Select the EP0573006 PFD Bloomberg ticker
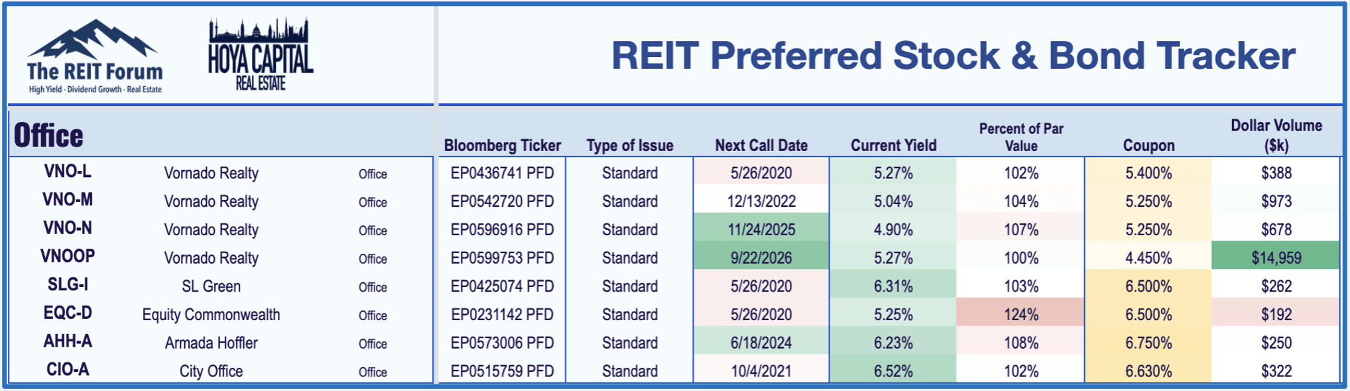The image size is (1350, 391). click(502, 343)
